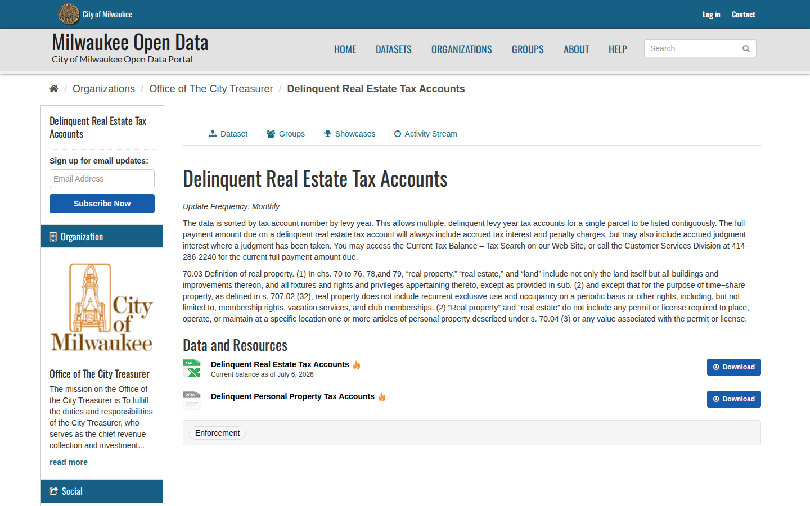Click the search magnifier icon

point(746,48)
